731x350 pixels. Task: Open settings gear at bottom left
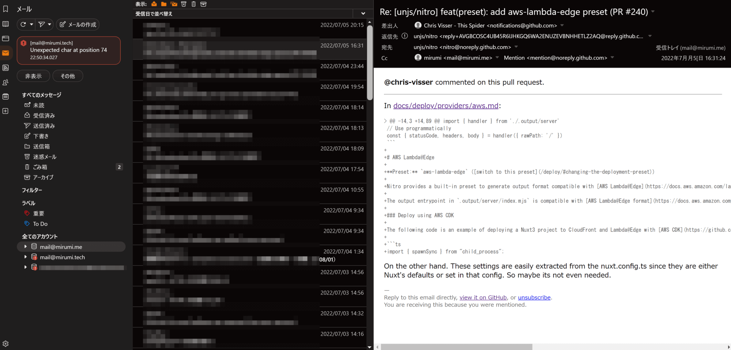point(5,343)
